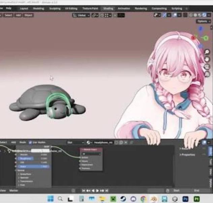The width and height of the screenshot is (213, 203).
Task: Jump to the last frame
Action: 107,191
